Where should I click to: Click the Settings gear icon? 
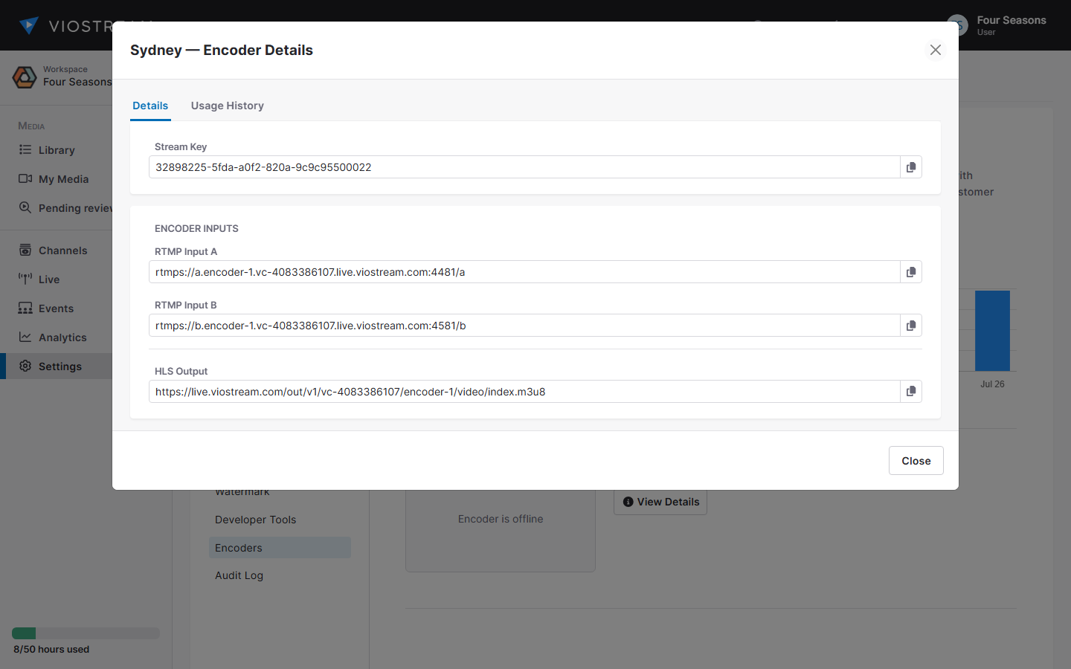25,366
